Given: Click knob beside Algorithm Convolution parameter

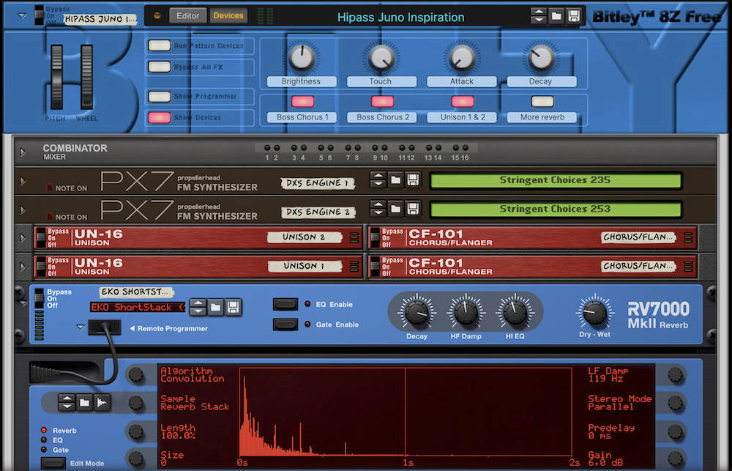Looking at the screenshot, I should [136, 374].
